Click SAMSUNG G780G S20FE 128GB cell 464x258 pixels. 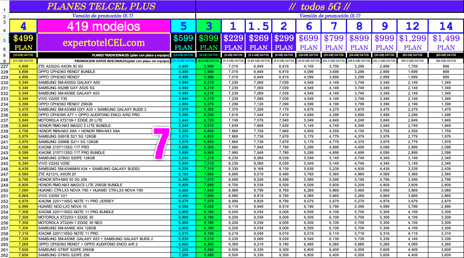pyautogui.click(x=104, y=158)
